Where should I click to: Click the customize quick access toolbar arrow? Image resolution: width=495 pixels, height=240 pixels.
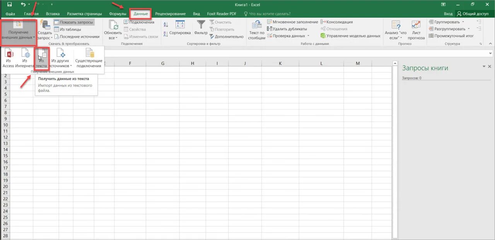(x=52, y=5)
